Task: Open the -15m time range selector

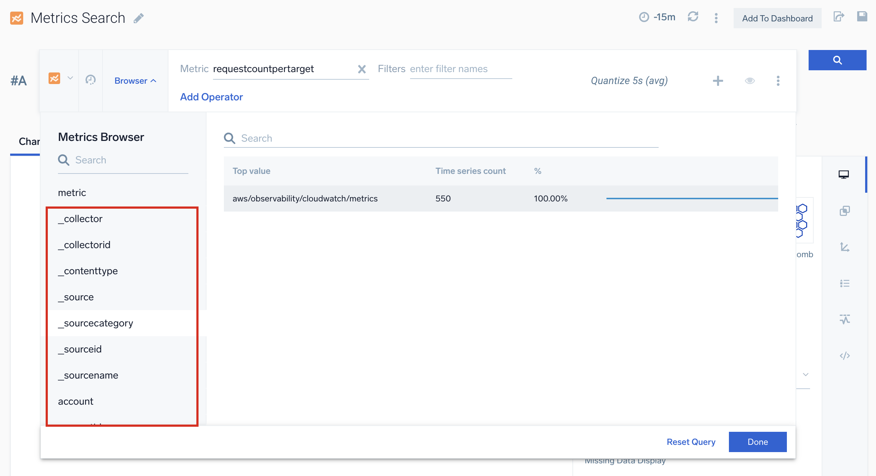Action: point(657,17)
